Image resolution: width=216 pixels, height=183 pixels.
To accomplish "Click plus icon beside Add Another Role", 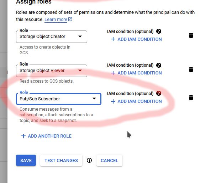I will point(23,136).
